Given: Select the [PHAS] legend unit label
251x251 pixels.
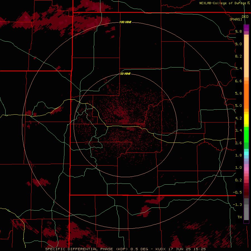Looking at the screenshot, I should pyautogui.click(x=236, y=19).
